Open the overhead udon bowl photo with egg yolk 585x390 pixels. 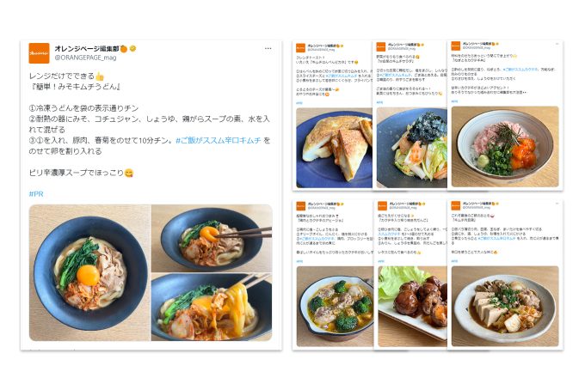point(89,272)
